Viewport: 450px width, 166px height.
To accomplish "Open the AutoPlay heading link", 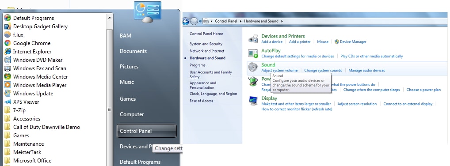I will pyautogui.click(x=271, y=50).
